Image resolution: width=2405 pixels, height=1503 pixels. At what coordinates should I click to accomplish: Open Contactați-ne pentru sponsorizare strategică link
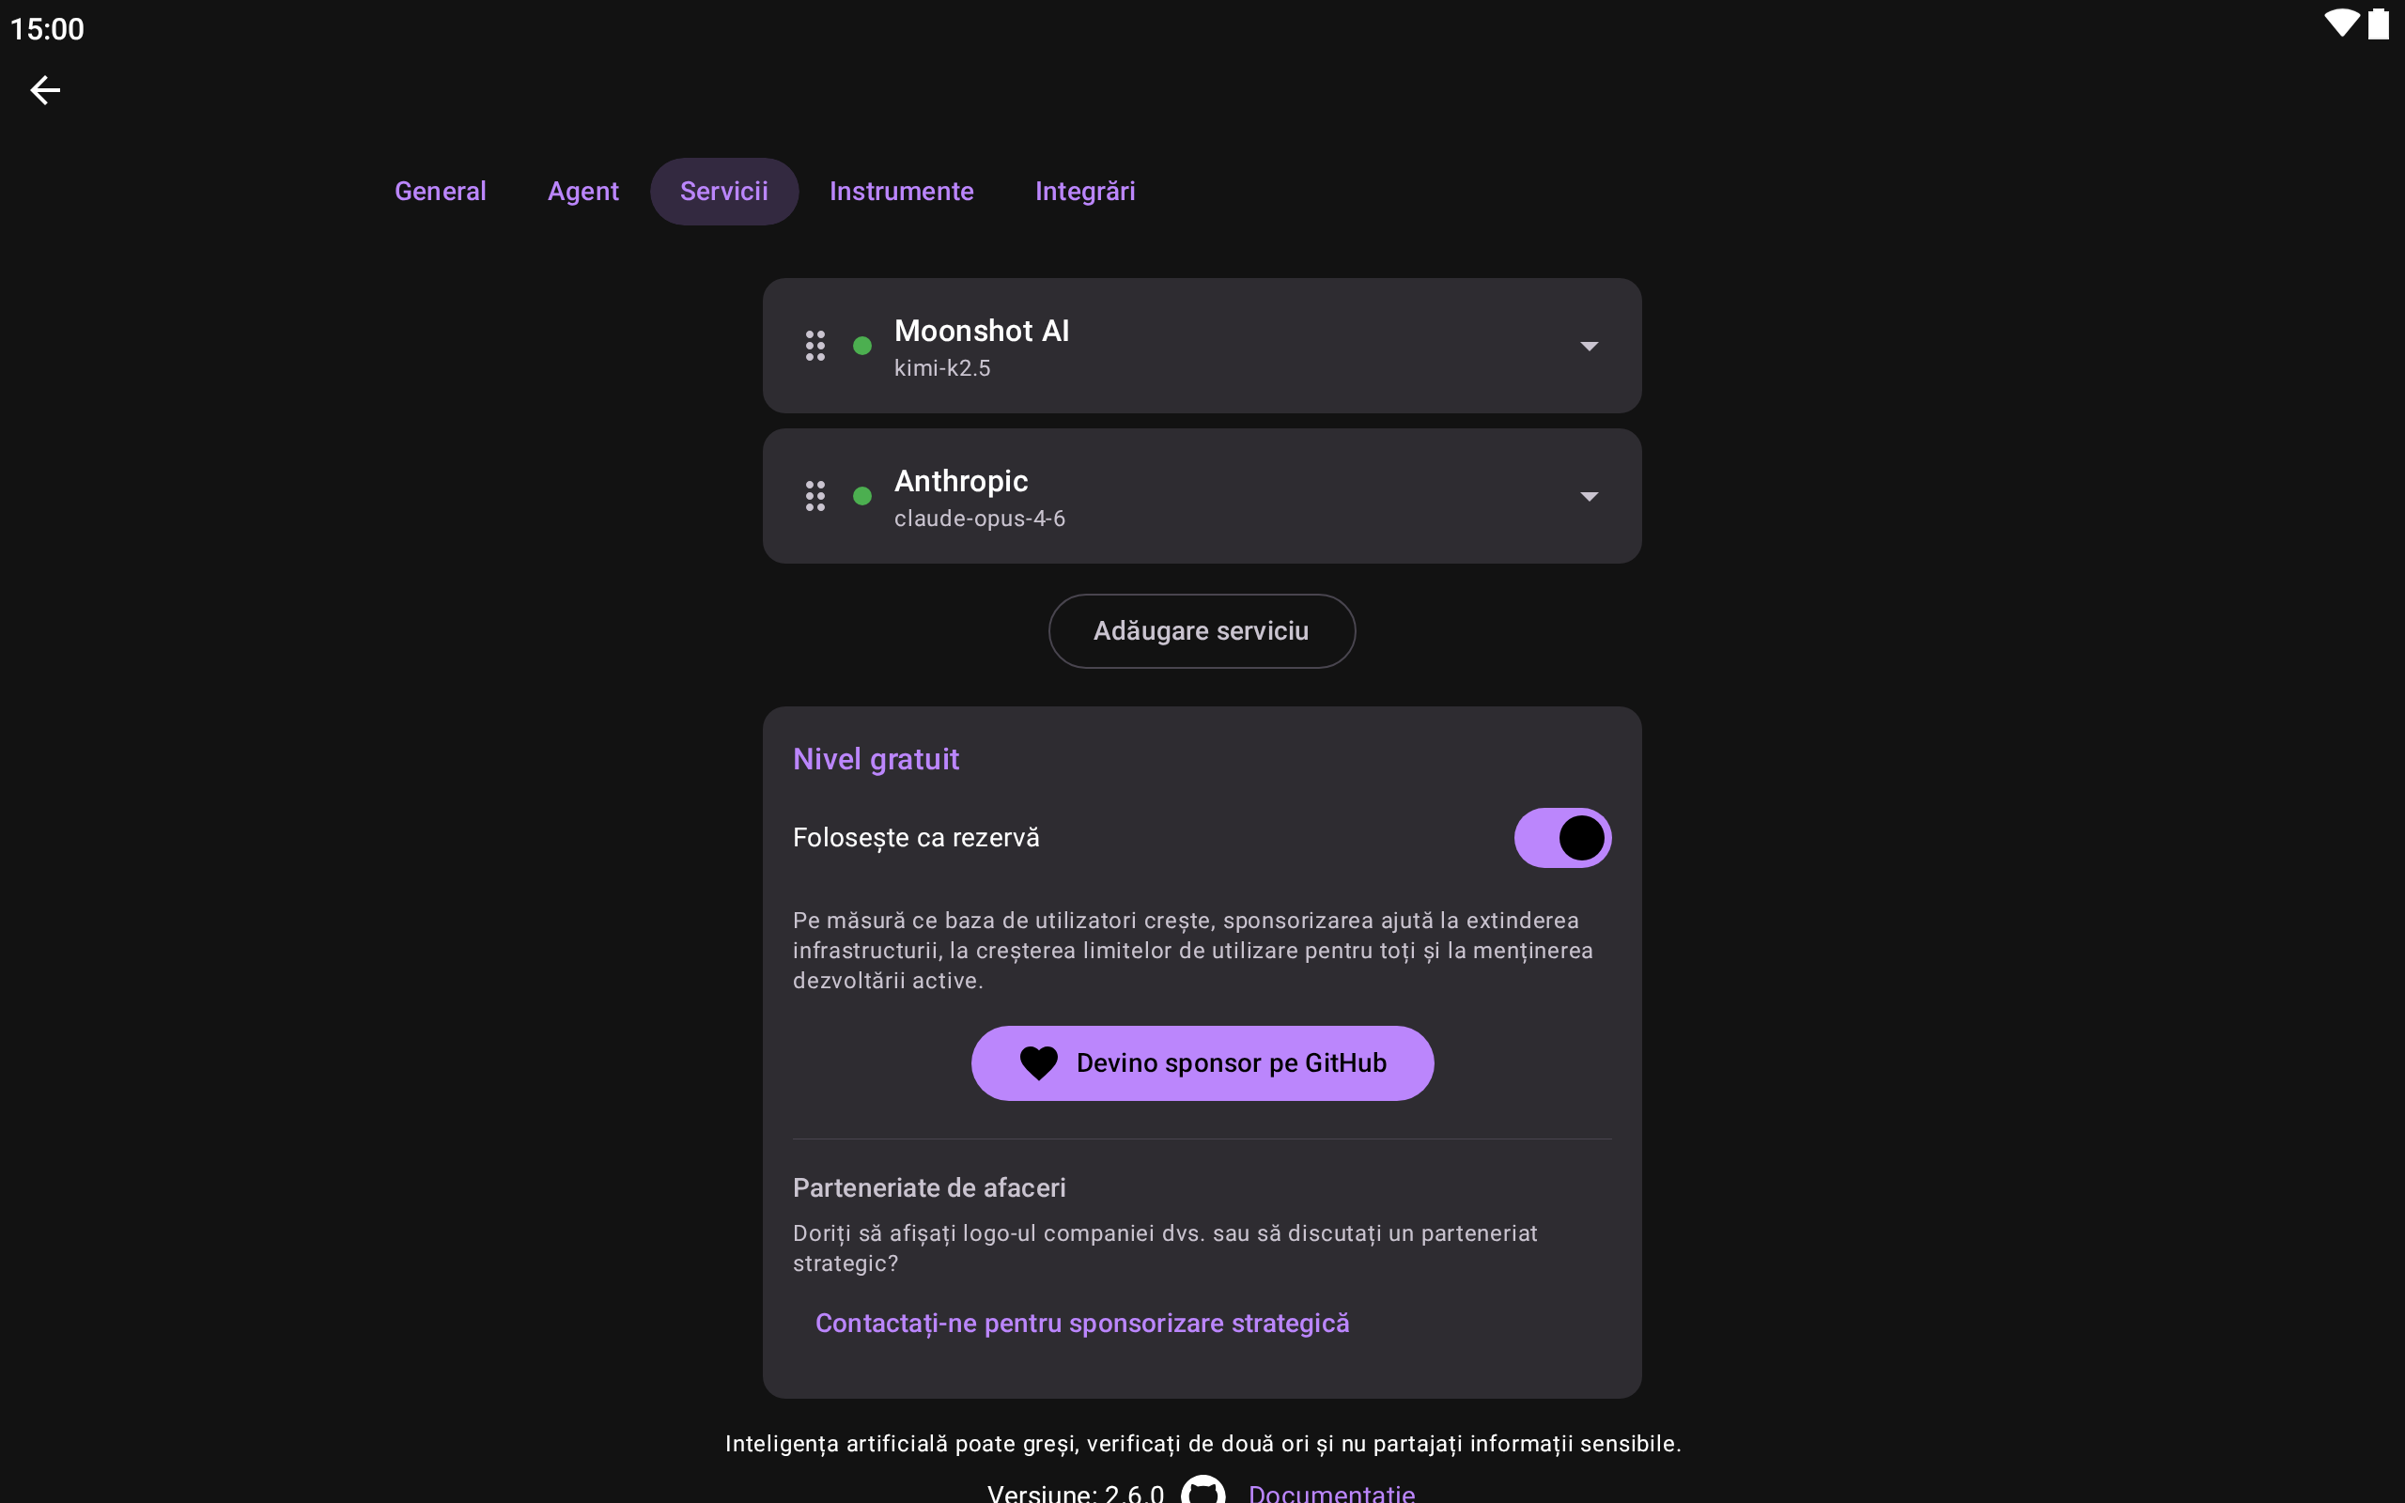tap(1082, 1323)
